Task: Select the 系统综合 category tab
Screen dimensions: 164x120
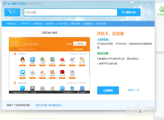Action: click(x=50, y=24)
